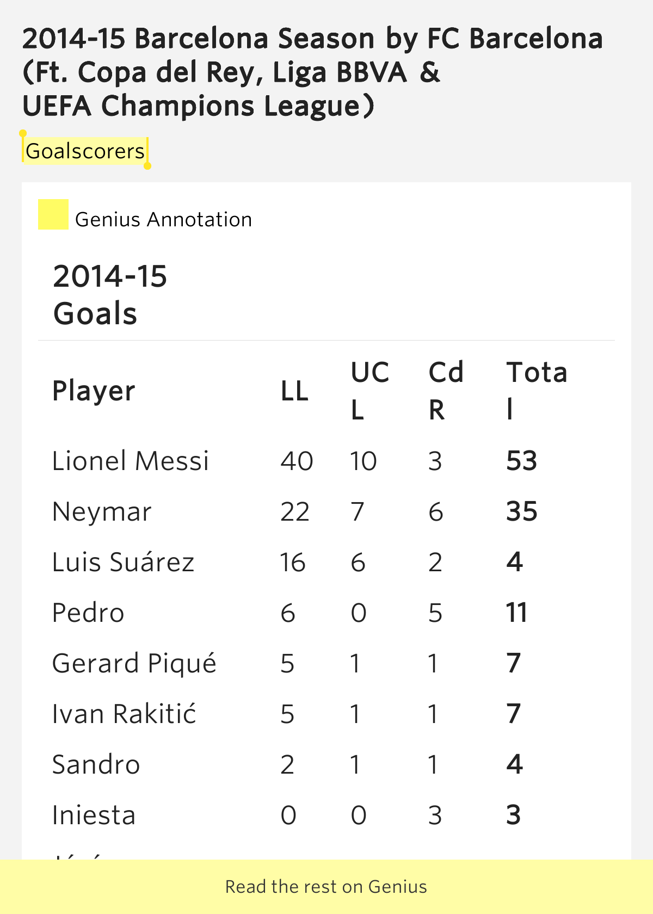653x914 pixels.
Task: Click the Player column header
Action: click(x=94, y=391)
